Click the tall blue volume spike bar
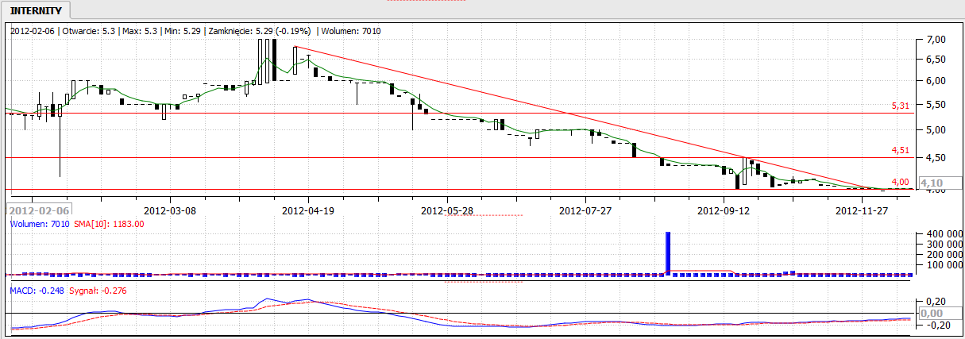 (668, 252)
